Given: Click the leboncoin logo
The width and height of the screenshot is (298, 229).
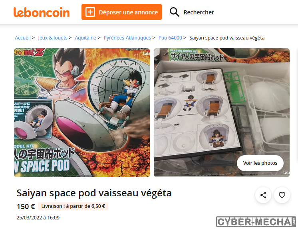Looking at the screenshot, I should pyautogui.click(x=42, y=12).
